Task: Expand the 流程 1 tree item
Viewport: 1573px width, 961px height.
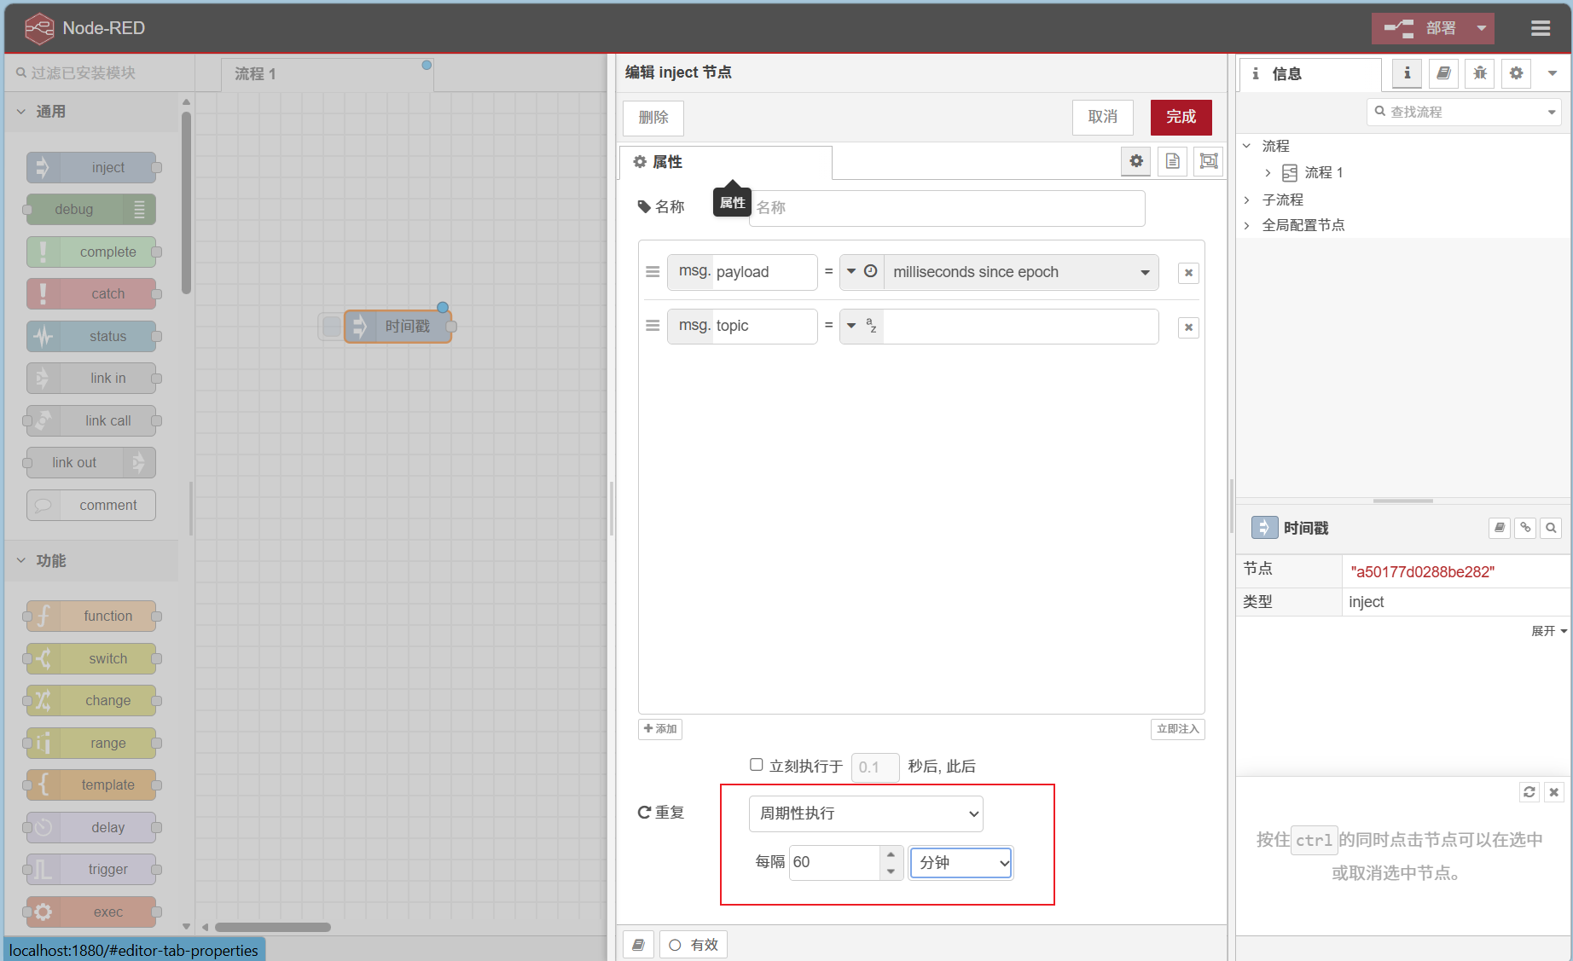Action: tap(1268, 173)
